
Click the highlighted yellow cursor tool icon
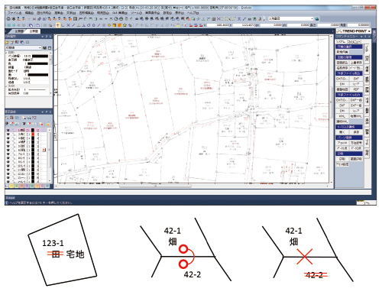click(x=58, y=25)
